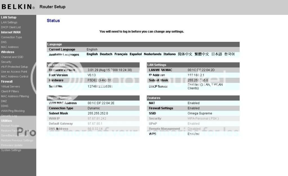288x176 pixels.
Task: Click the LAN Setup sidebar heading
Action: click(9, 17)
